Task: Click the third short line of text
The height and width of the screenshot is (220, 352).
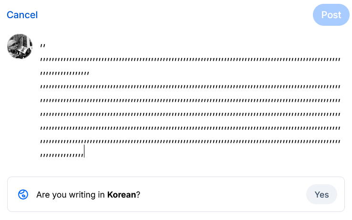Action: pos(65,73)
